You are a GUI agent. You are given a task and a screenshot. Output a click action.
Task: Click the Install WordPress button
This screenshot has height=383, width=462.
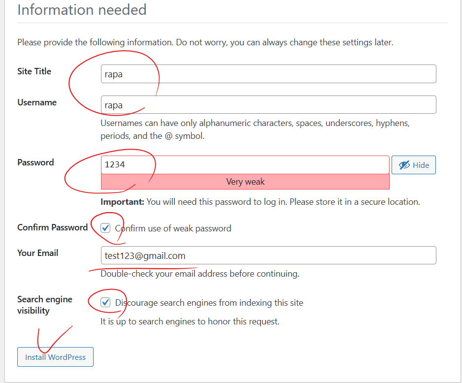55,357
